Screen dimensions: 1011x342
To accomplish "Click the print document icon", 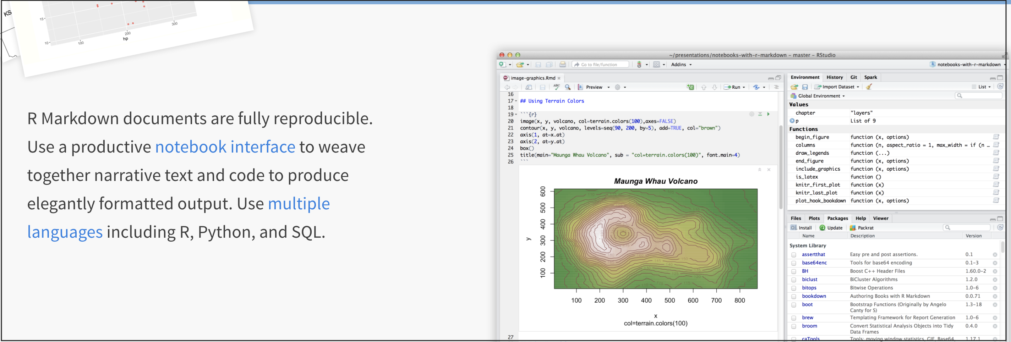I will [x=562, y=65].
